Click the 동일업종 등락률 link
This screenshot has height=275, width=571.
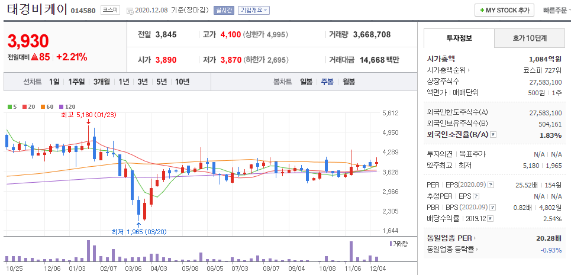tap(450, 250)
